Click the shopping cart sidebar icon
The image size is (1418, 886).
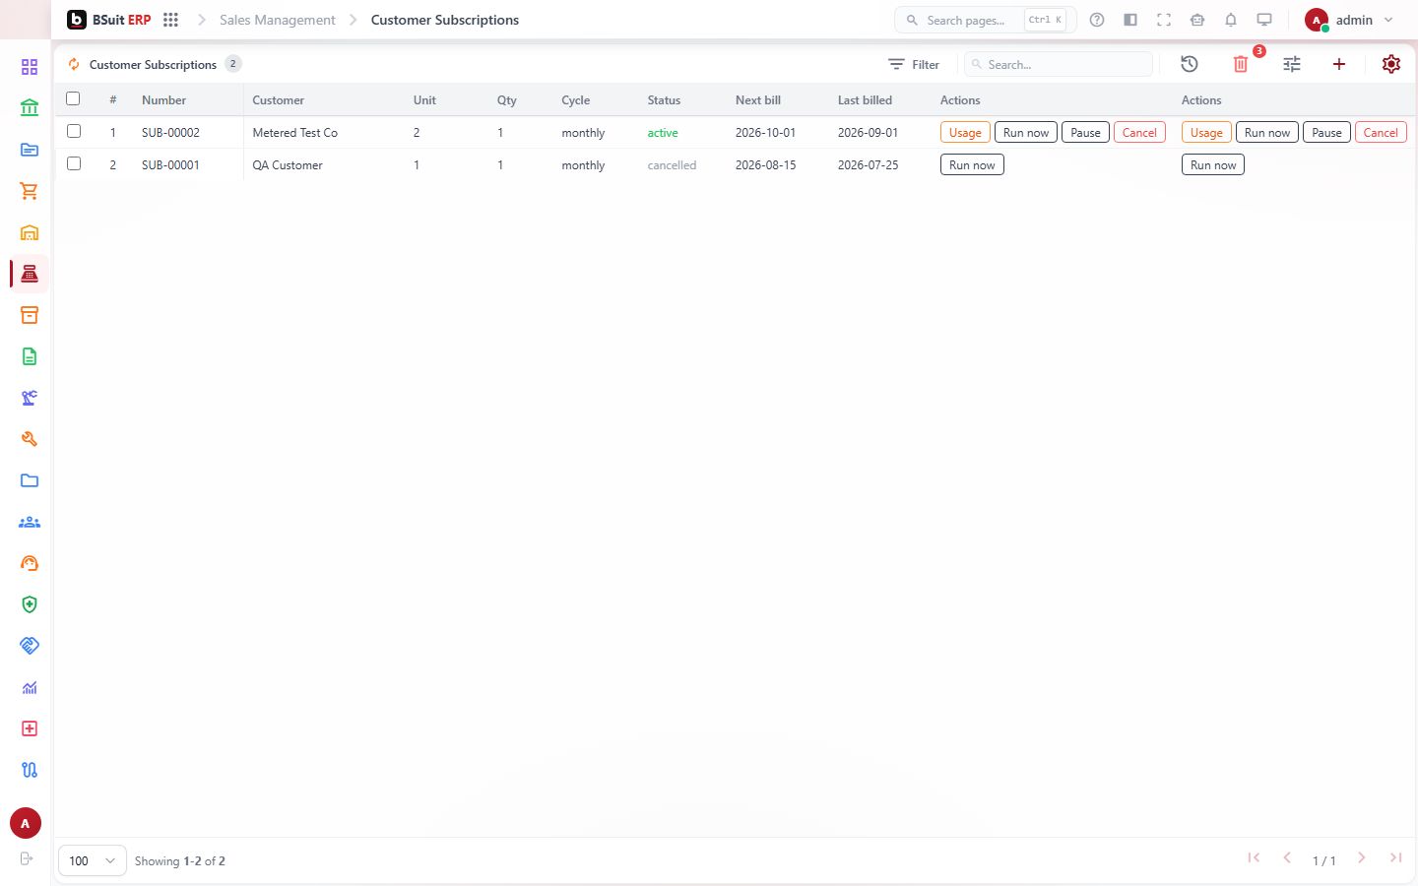click(x=30, y=191)
